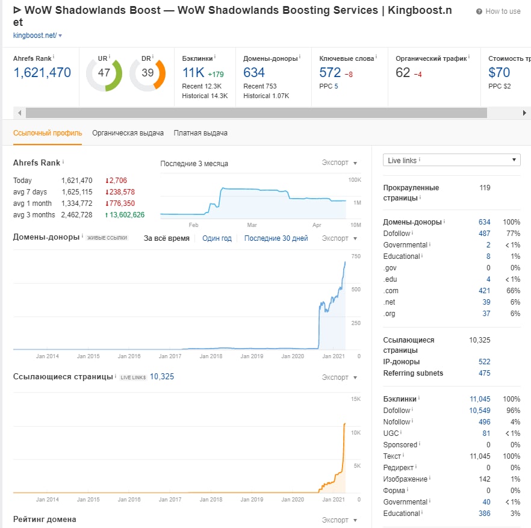Open Экспорт dropdown for Ссылающиеся страницы chart

click(340, 377)
